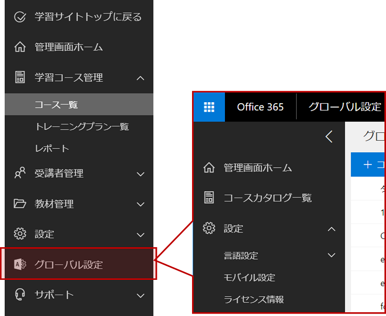Expand the 受講者管理 dropdown chevron
The width and height of the screenshot is (386, 316).
[140, 174]
